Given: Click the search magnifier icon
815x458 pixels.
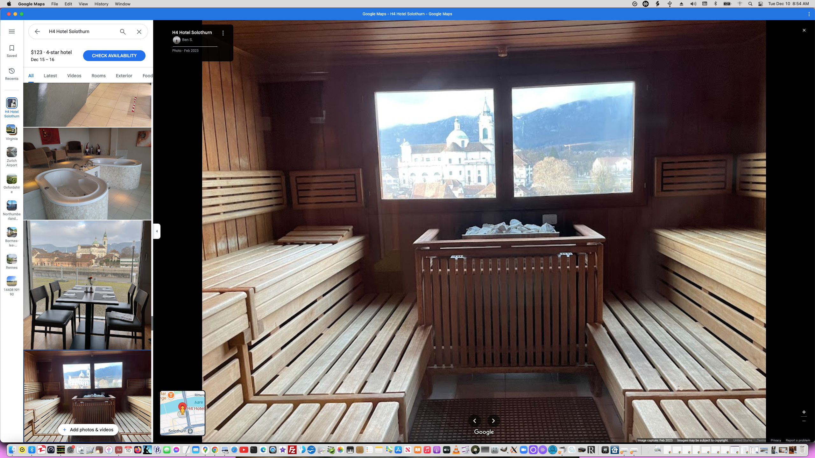Looking at the screenshot, I should [x=123, y=31].
